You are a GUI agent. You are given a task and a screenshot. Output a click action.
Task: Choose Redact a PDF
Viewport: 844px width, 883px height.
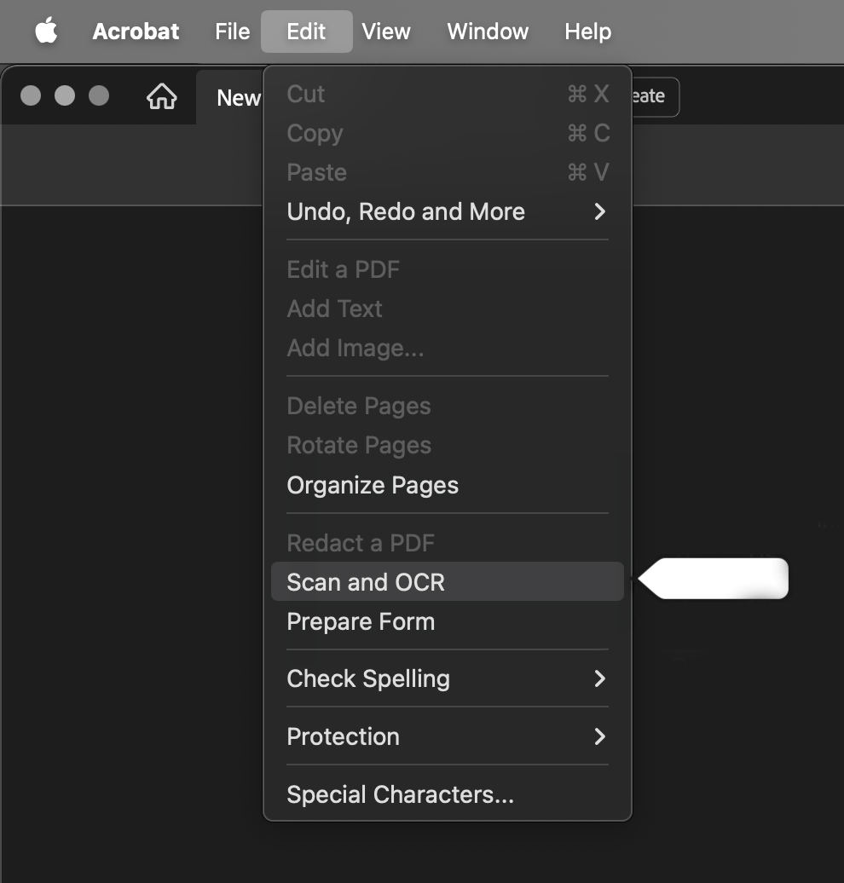(448, 543)
